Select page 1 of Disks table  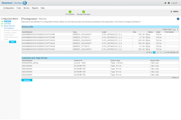(x=154, y=52)
